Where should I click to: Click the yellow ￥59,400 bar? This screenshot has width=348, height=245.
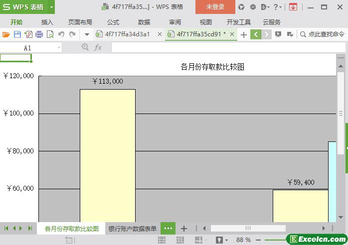pos(301,206)
